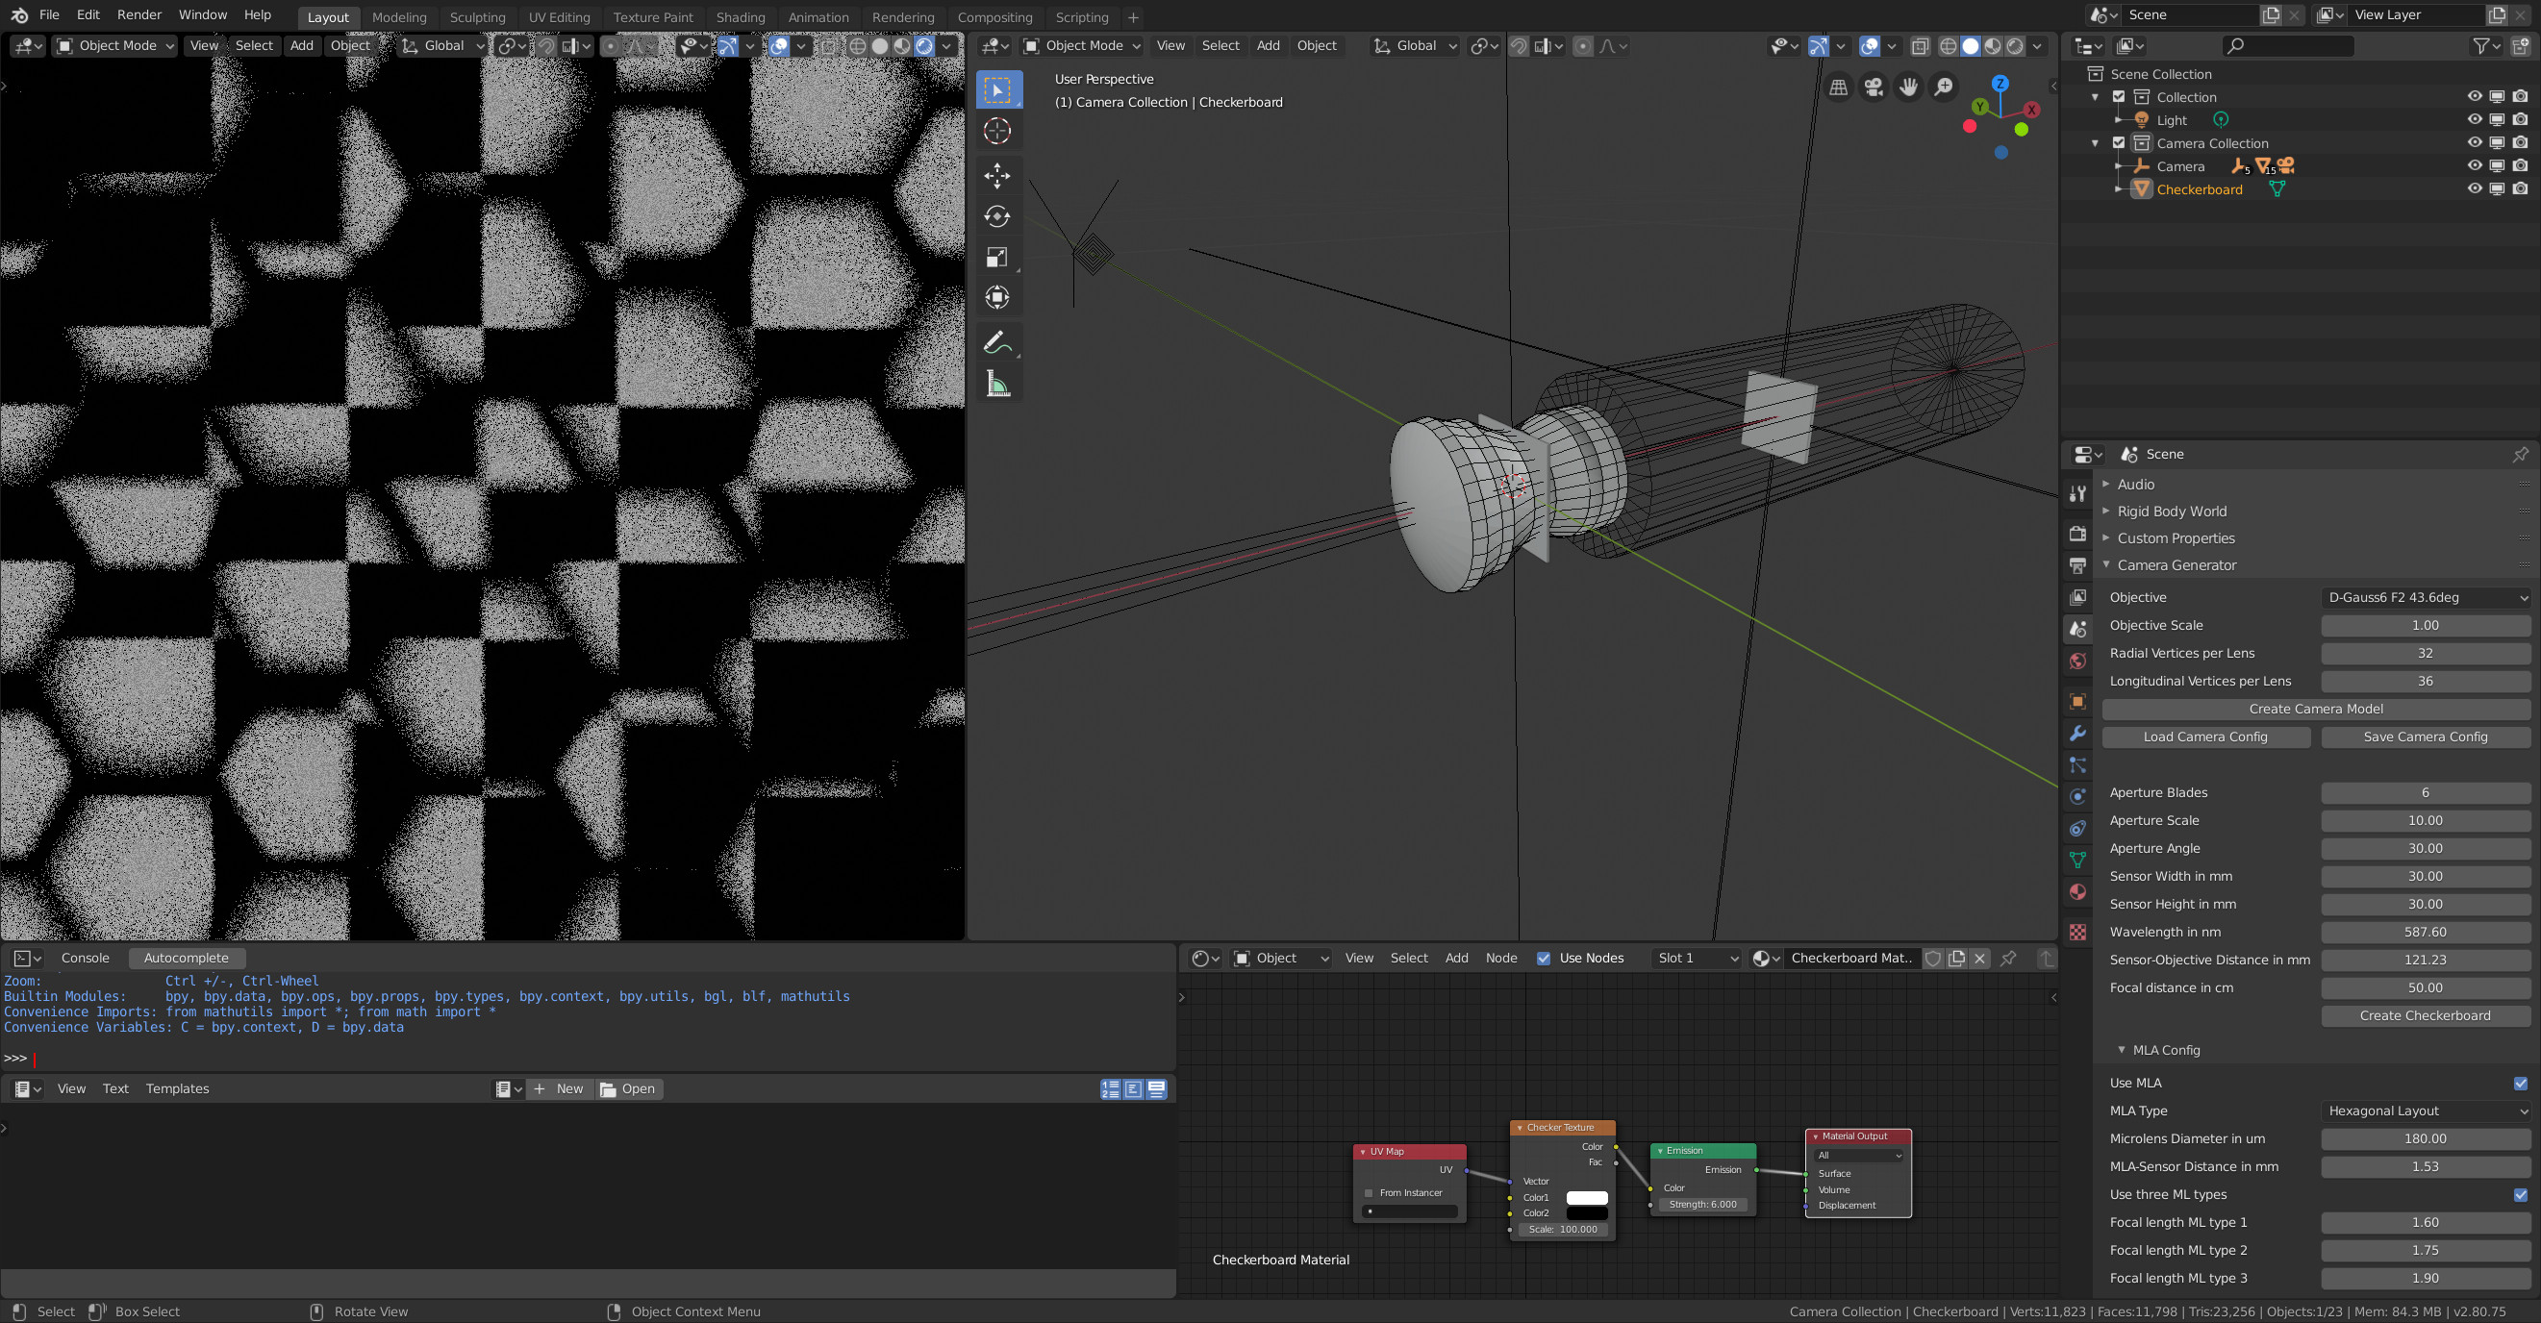Open the Output properties tab
The height and width of the screenshot is (1323, 2541).
pyautogui.click(x=2077, y=565)
